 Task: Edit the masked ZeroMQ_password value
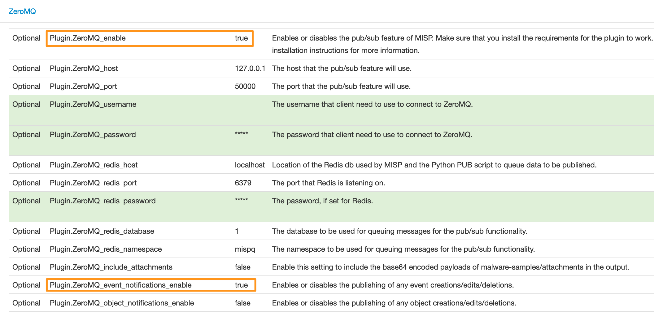coord(241,134)
